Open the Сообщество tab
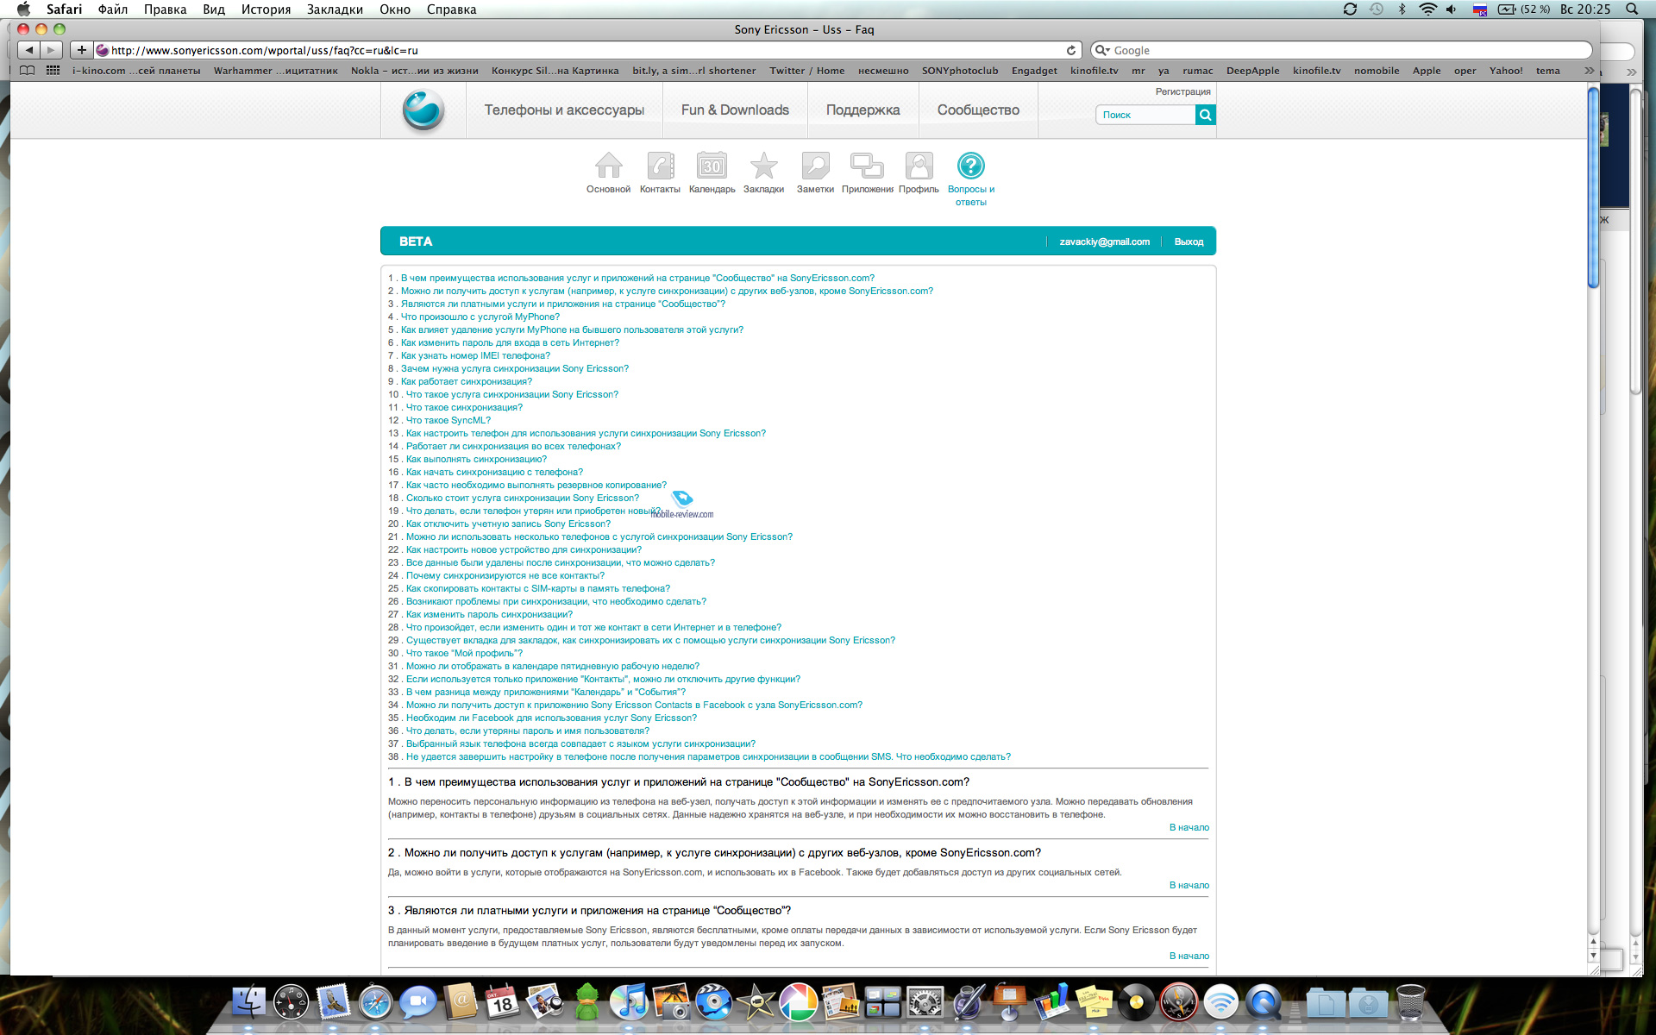The height and width of the screenshot is (1035, 1656). (x=978, y=110)
